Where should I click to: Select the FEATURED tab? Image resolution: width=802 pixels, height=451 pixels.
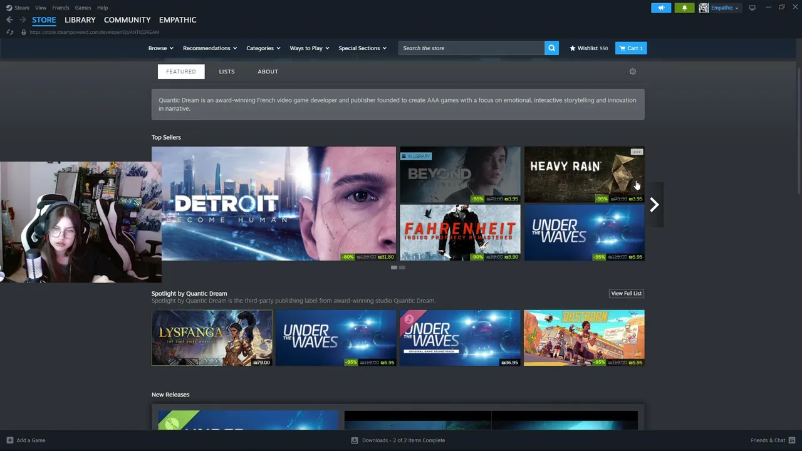pos(181,71)
